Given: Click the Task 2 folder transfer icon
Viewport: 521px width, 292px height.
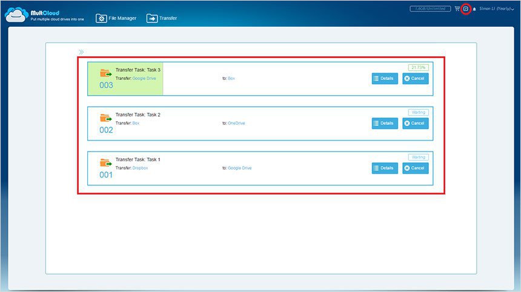Looking at the screenshot, I should tap(105, 118).
